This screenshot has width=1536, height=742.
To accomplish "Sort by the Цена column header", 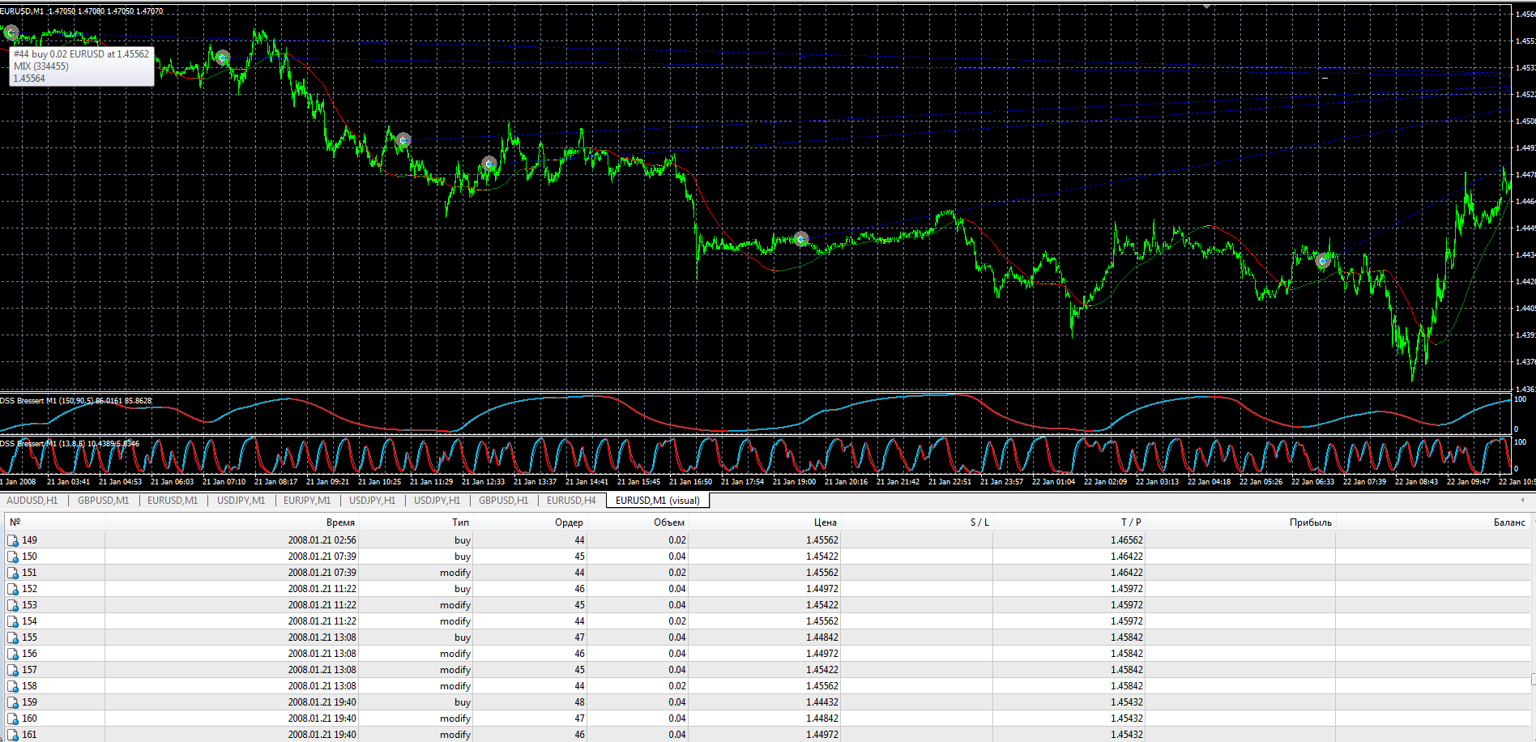I will (x=766, y=522).
